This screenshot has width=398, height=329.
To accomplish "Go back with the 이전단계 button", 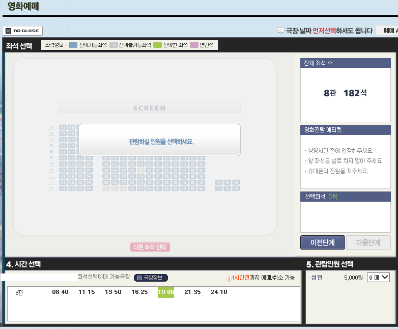I will point(322,242).
